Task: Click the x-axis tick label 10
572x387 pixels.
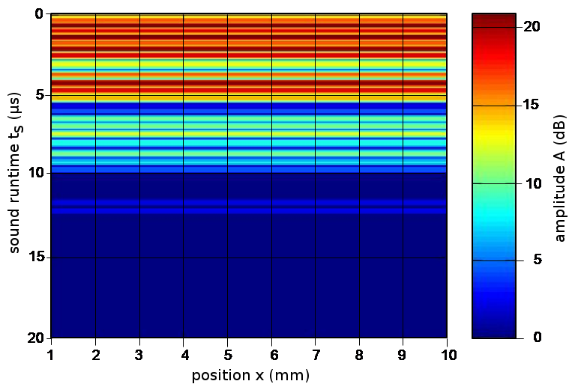Action: (448, 353)
